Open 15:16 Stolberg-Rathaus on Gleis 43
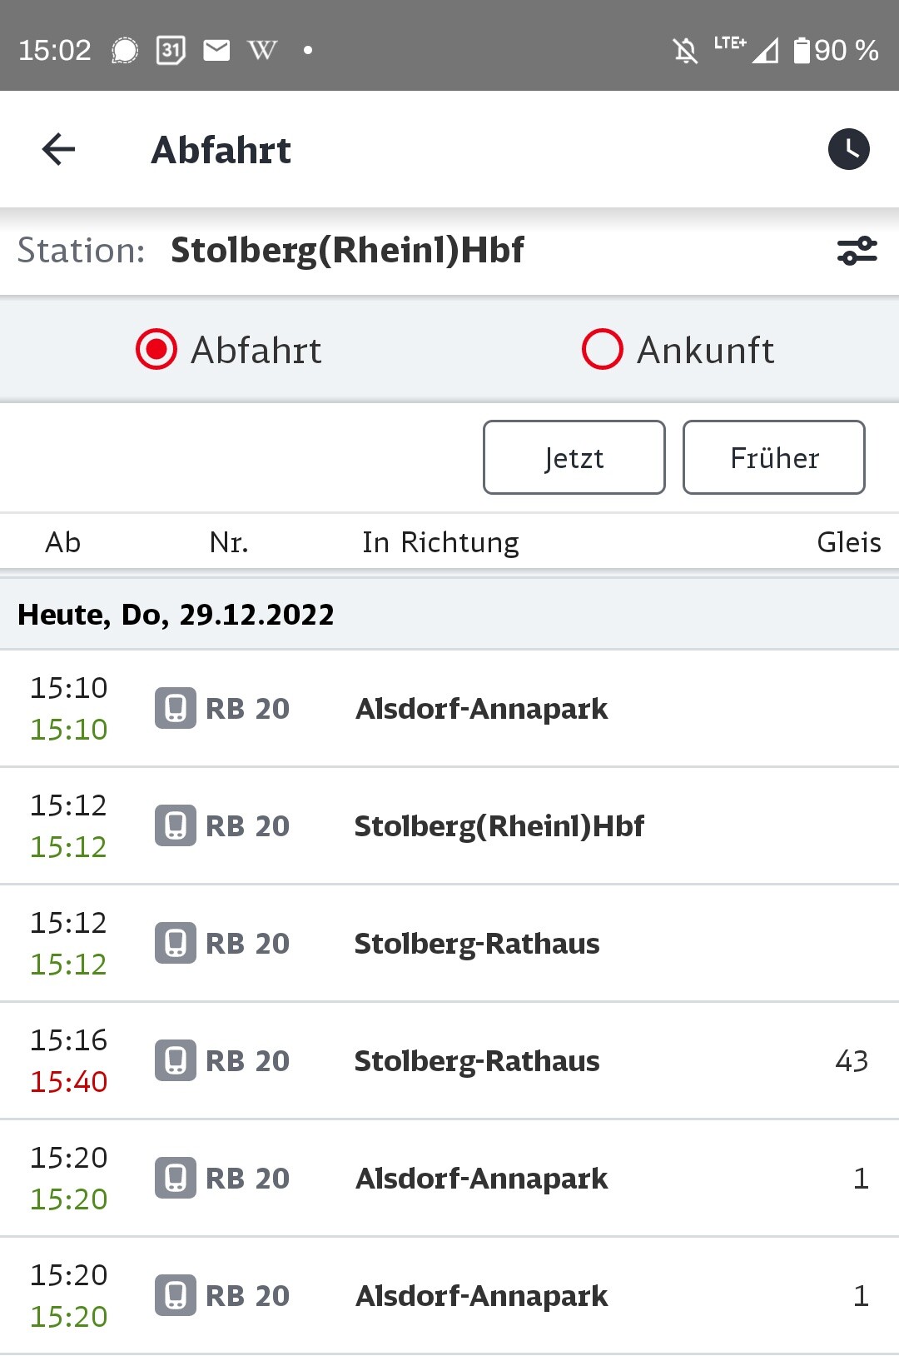The image size is (899, 1356). pos(449,1060)
